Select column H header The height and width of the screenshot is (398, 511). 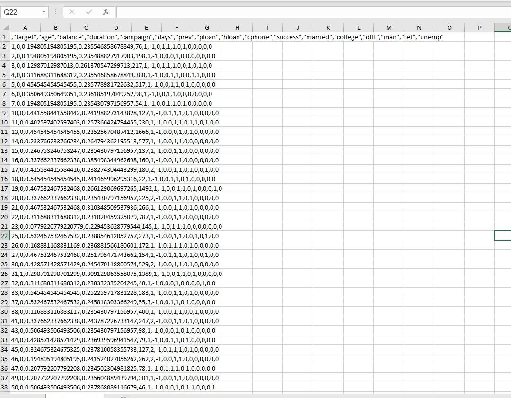coord(237,27)
